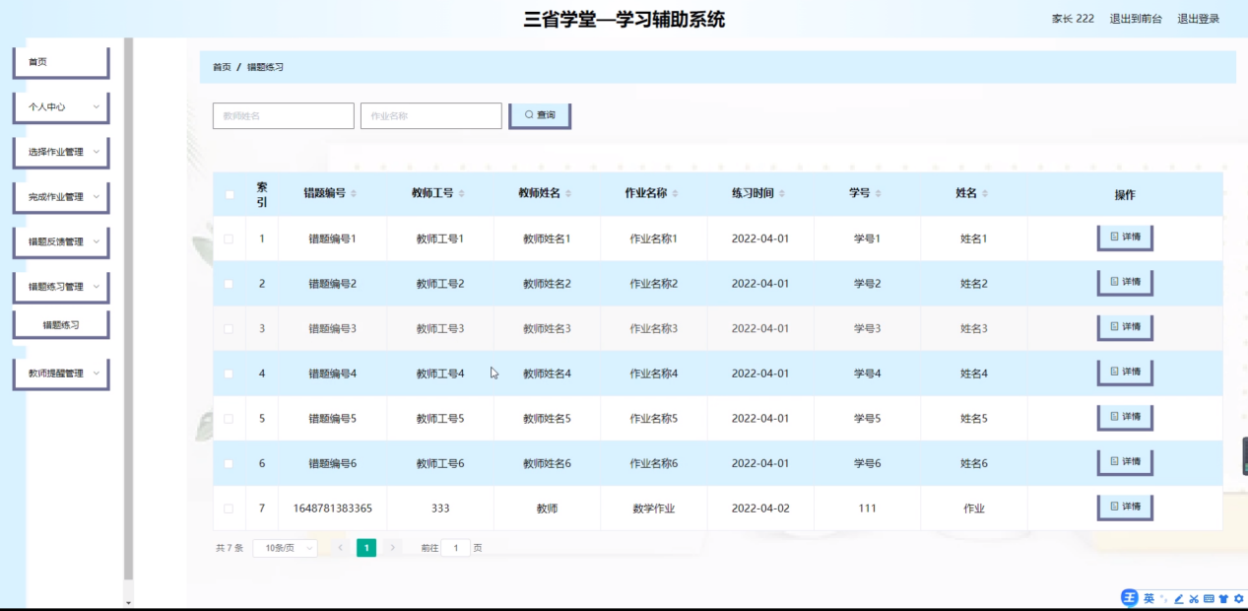Viewport: 1248px width, 611px height.
Task: Open 详情 for row 错题编号1
Action: [1125, 238]
